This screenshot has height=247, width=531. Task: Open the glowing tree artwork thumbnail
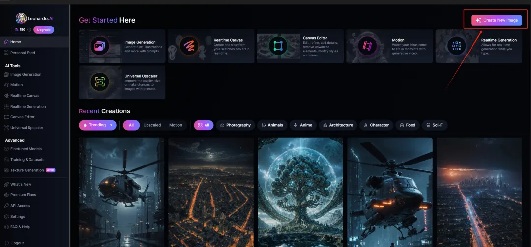coord(300,192)
